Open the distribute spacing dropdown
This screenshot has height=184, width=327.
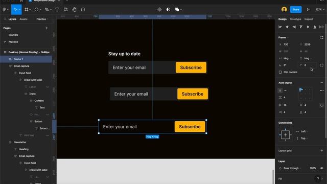click(322, 27)
